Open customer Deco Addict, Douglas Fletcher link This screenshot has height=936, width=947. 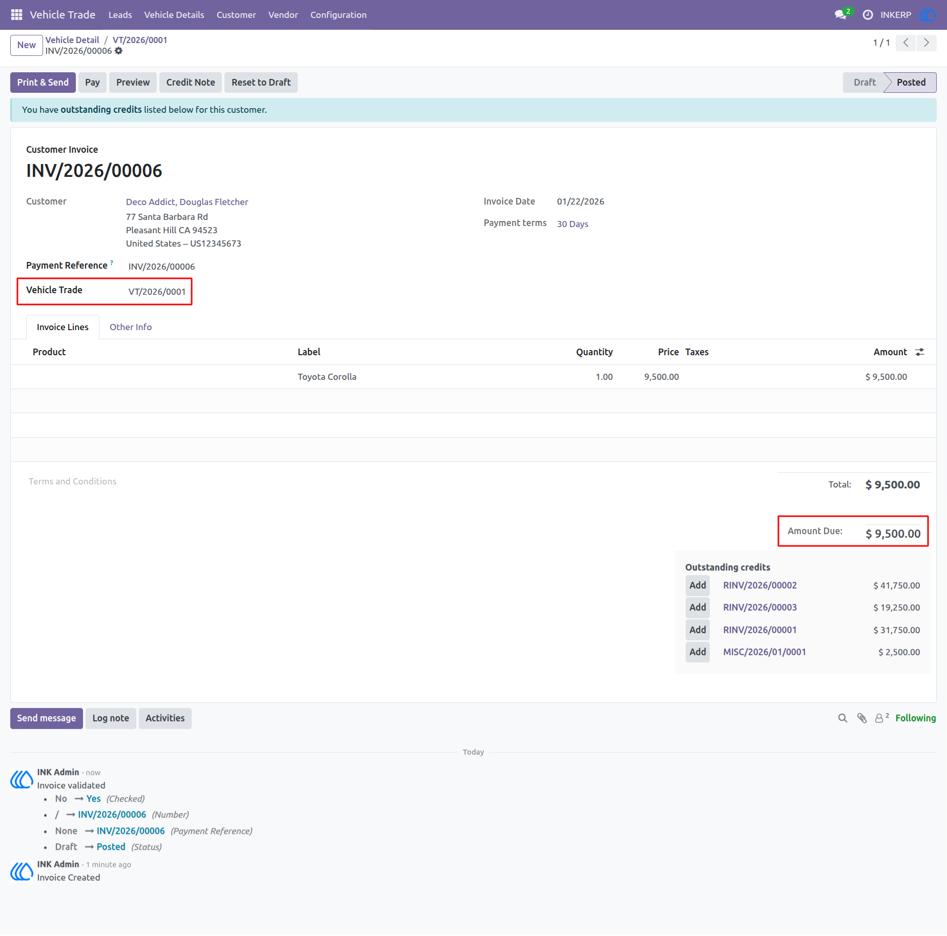pos(187,202)
